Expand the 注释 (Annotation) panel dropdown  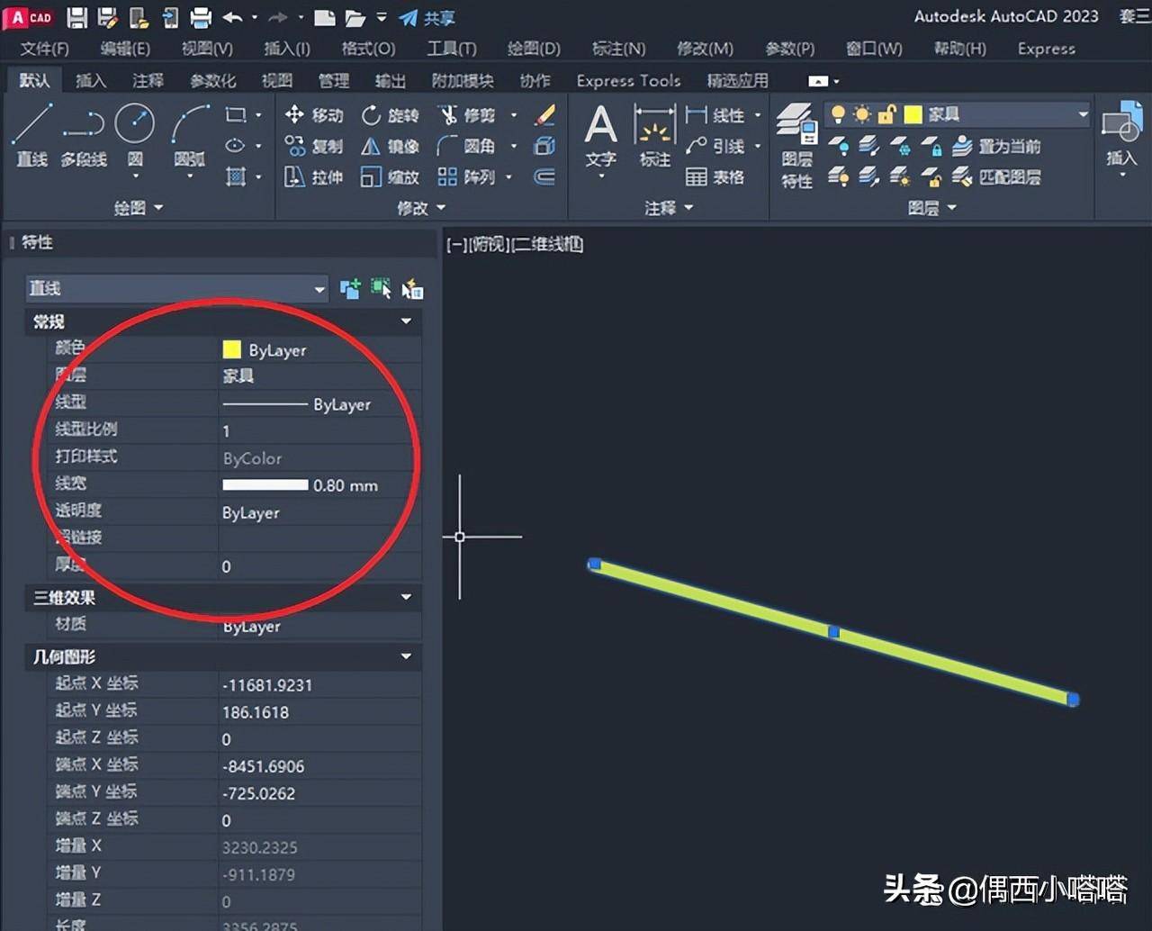669,208
